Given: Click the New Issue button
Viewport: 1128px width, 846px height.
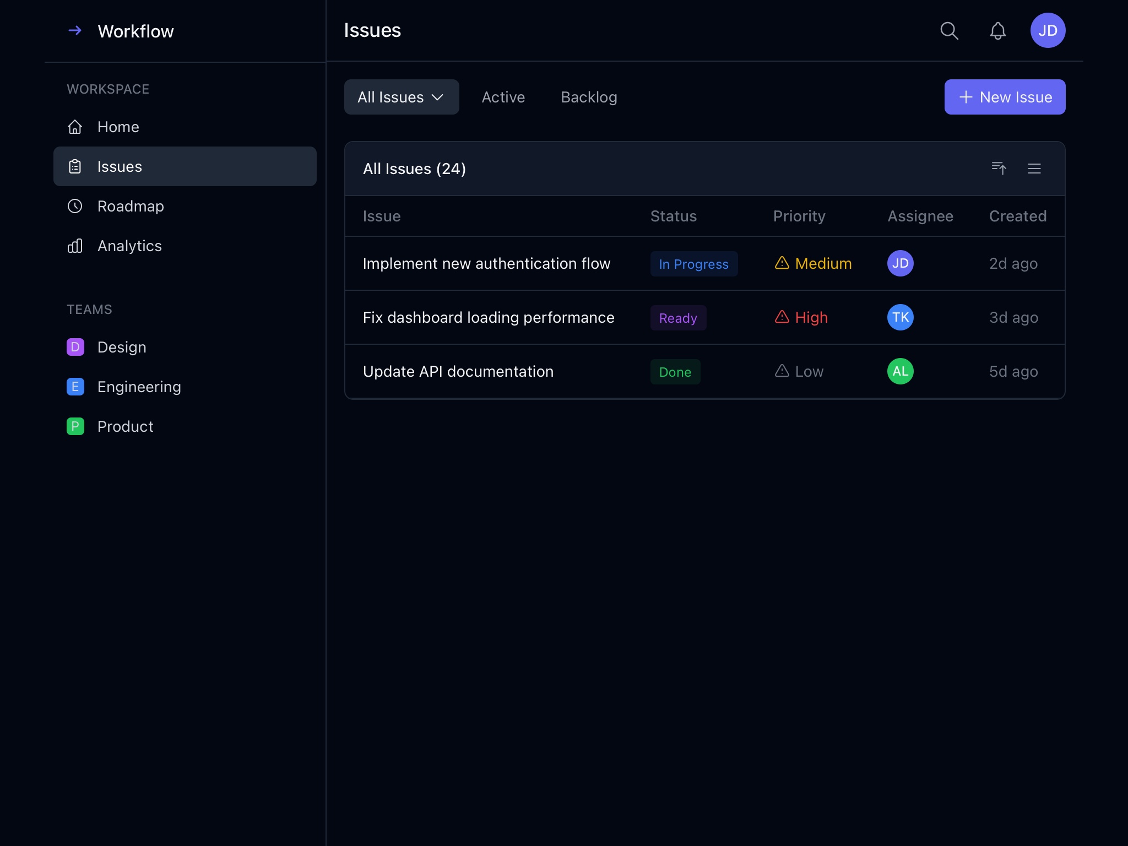Looking at the screenshot, I should click(x=1005, y=97).
